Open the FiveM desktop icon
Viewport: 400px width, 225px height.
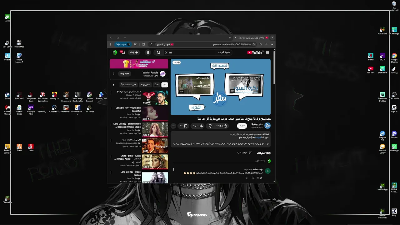click(x=19, y=147)
